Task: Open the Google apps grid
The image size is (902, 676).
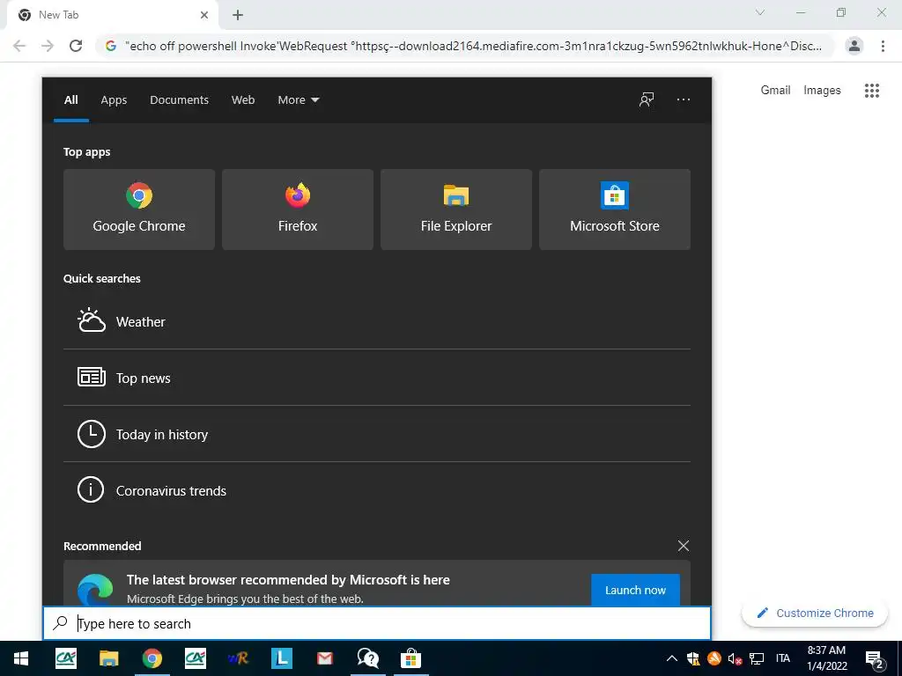Action: click(x=872, y=91)
